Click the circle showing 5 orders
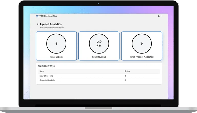 point(56,44)
